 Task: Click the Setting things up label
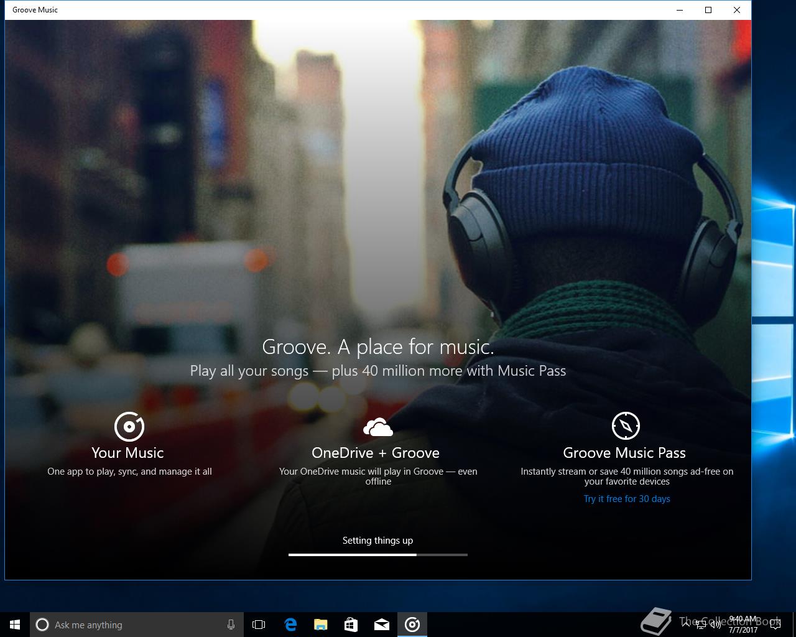(x=377, y=541)
